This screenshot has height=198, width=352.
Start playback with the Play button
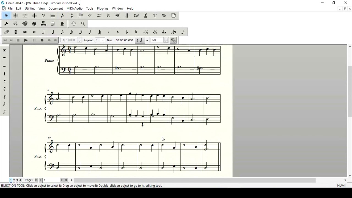pos(26,40)
